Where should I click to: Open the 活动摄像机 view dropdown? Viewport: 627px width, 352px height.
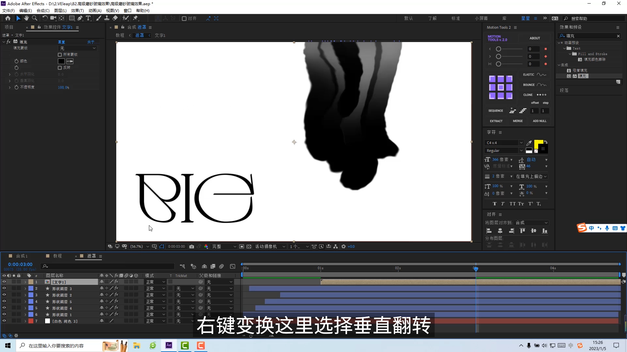click(270, 246)
